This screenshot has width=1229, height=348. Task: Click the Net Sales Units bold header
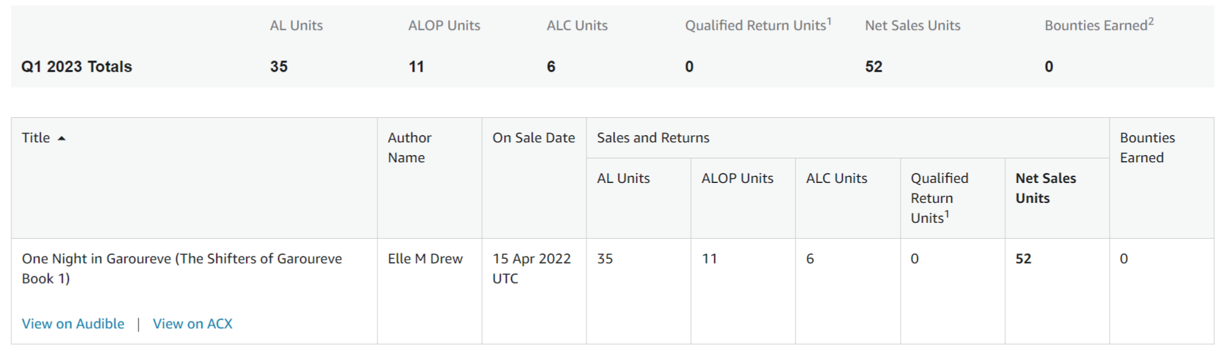point(1046,188)
